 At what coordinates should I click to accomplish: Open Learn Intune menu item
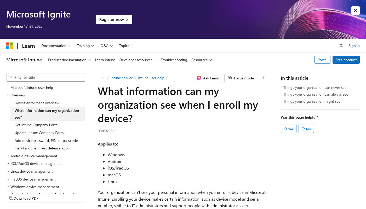coord(105,60)
